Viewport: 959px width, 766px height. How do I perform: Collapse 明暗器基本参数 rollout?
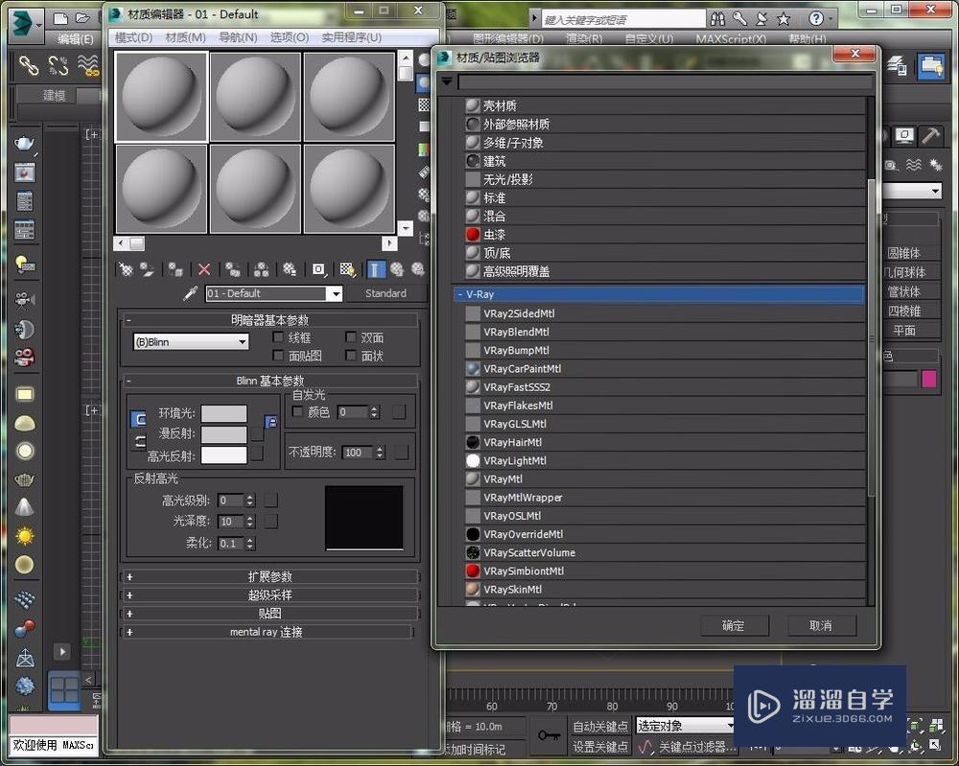point(269,320)
